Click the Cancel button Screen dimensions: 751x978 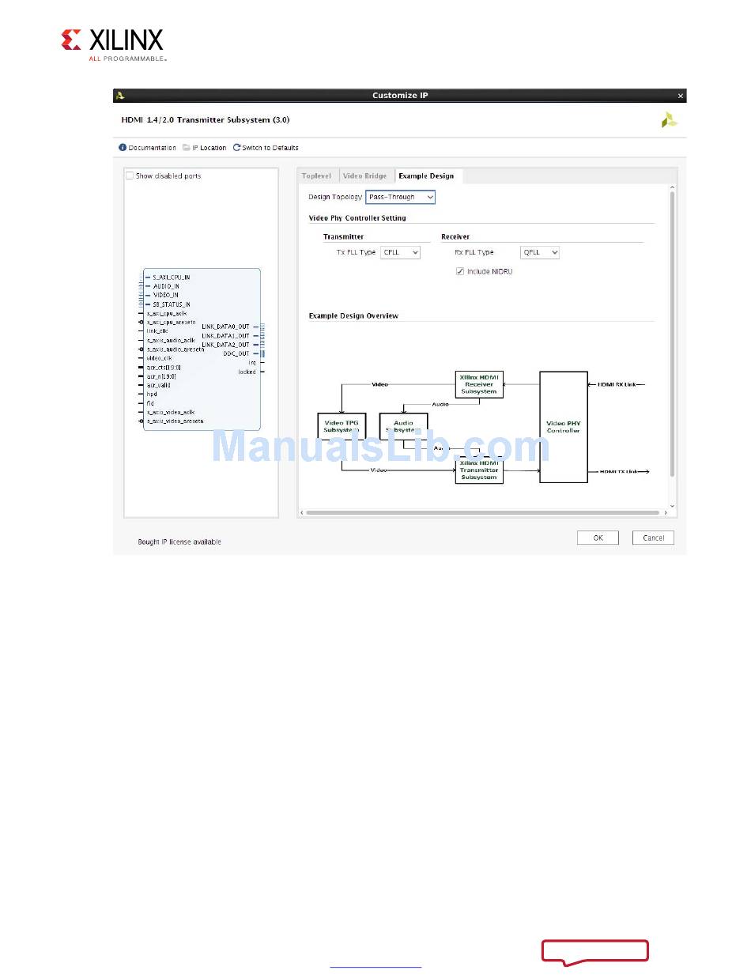click(x=654, y=538)
